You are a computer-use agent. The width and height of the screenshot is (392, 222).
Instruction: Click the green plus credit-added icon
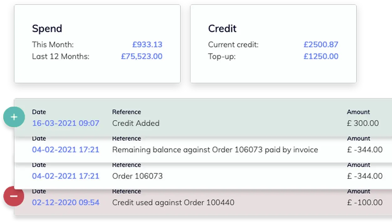tap(14, 117)
